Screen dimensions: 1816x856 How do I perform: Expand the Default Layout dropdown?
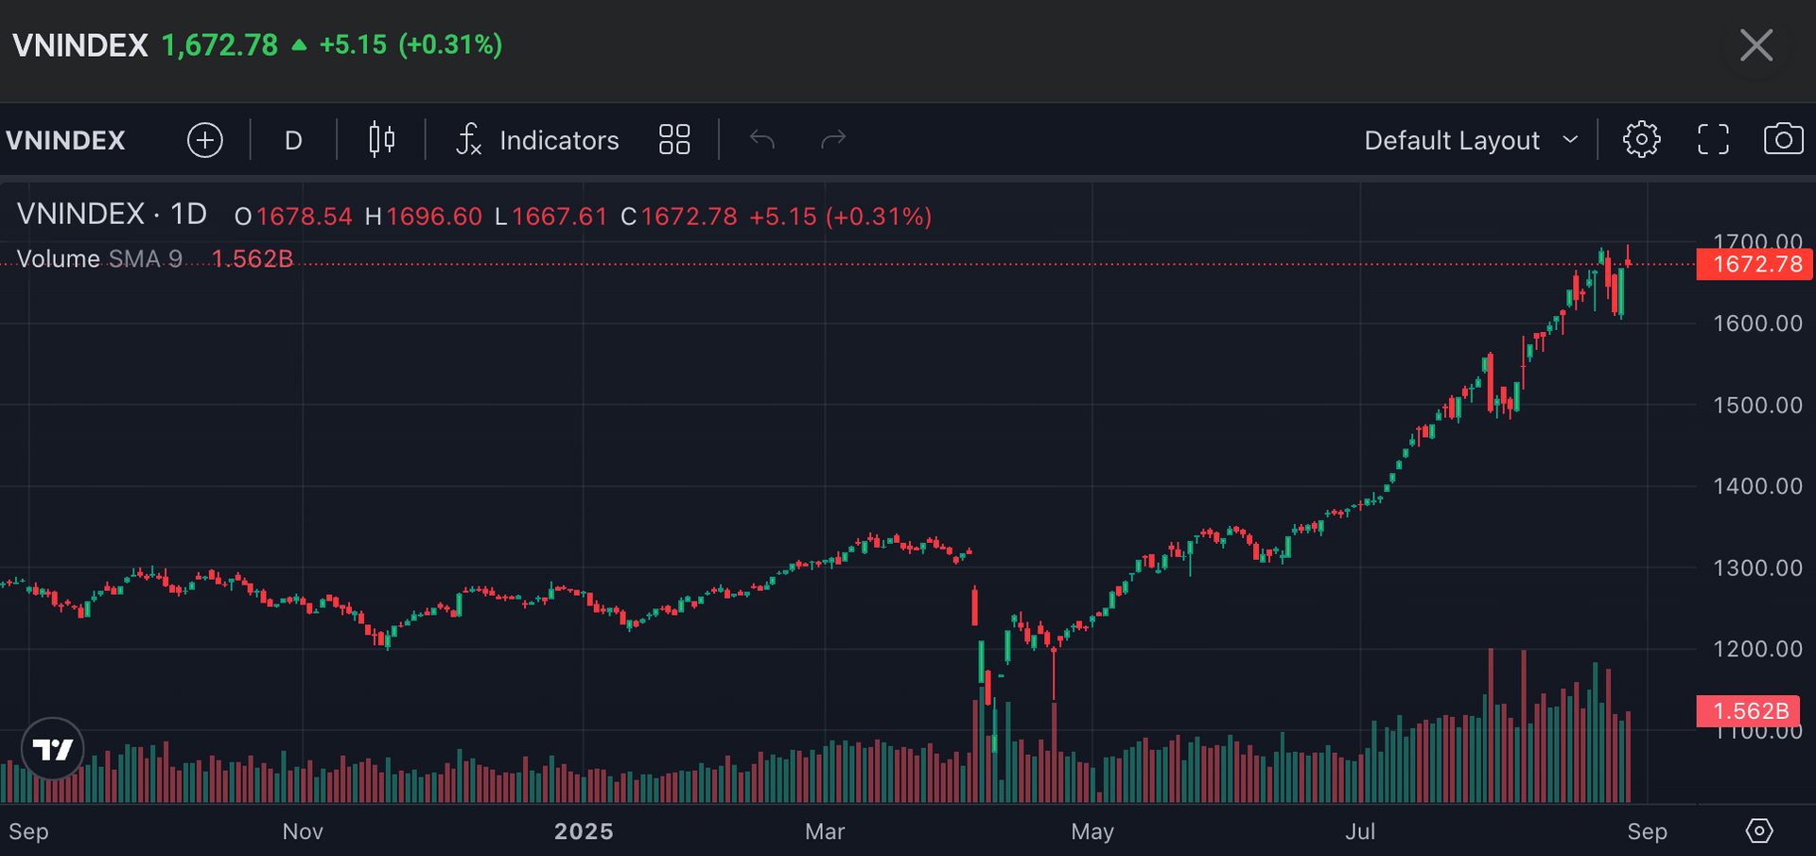pos(1471,140)
